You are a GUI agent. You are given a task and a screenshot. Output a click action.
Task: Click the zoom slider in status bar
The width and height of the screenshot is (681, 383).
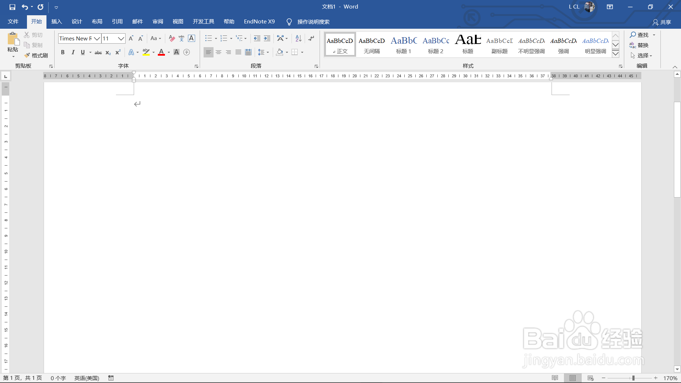633,378
